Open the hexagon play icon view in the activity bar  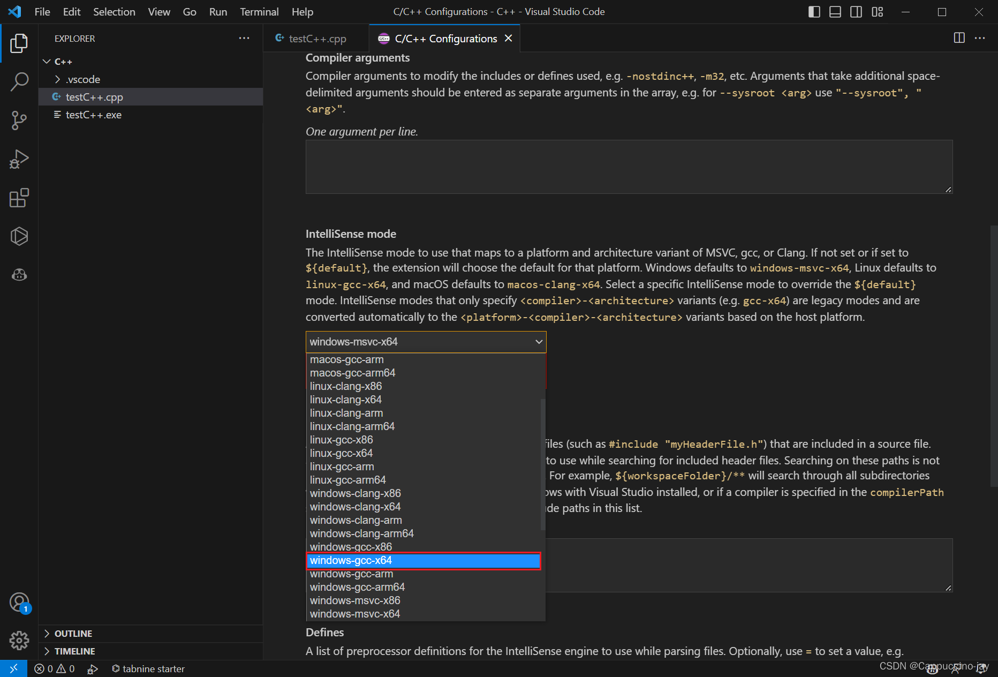click(19, 236)
